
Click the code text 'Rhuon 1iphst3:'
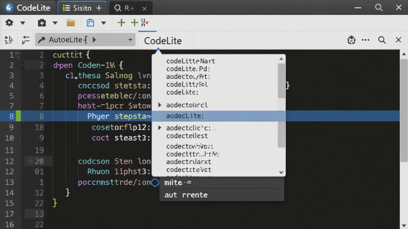click(x=119, y=172)
